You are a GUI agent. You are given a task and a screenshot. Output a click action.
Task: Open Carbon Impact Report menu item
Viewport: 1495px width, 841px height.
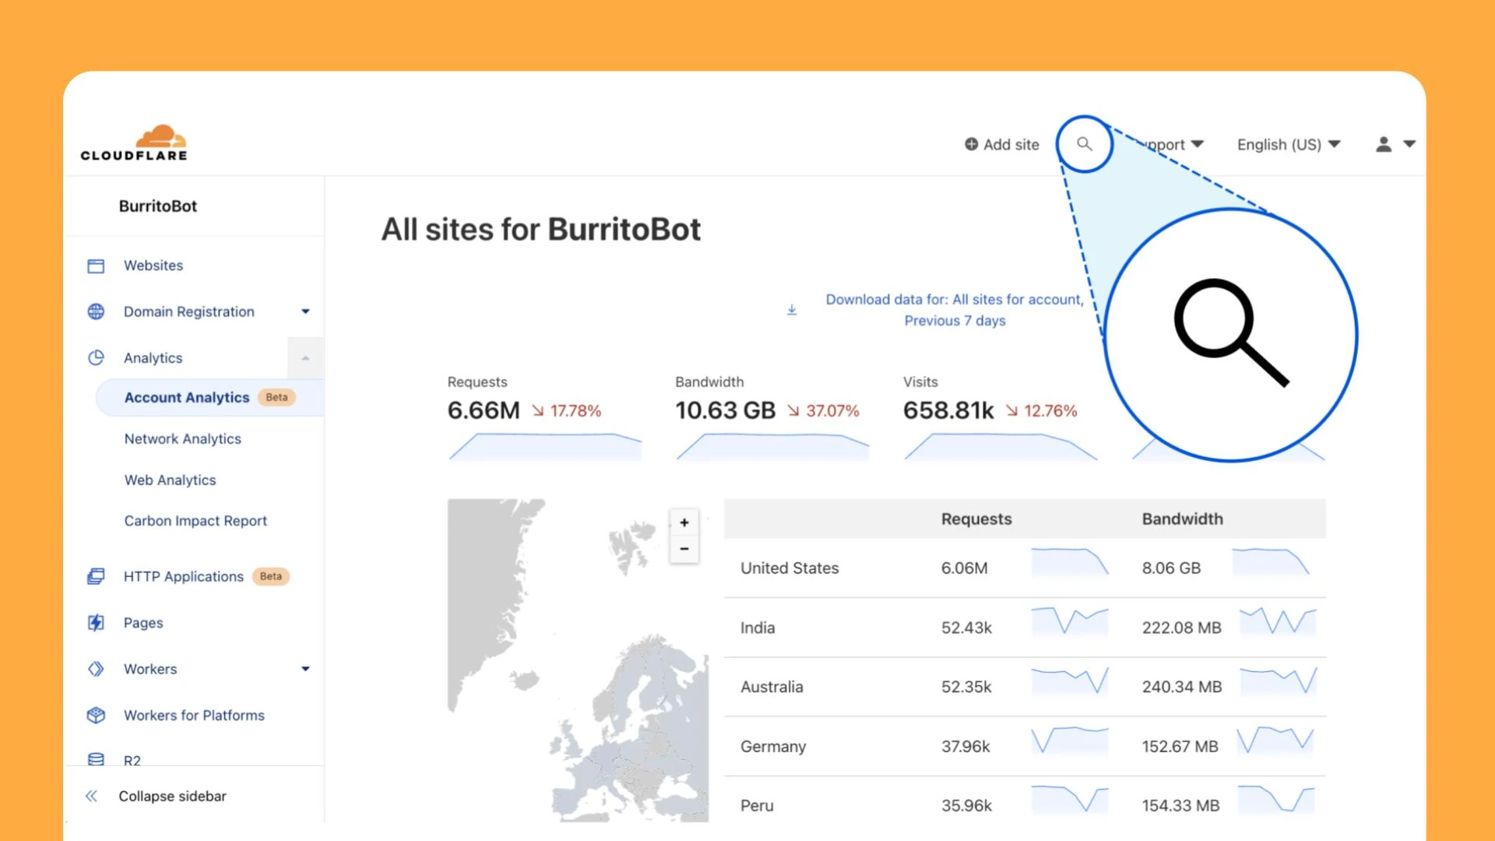click(x=195, y=521)
